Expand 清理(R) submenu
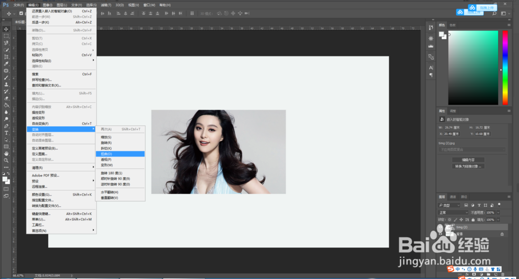 tap(62, 168)
